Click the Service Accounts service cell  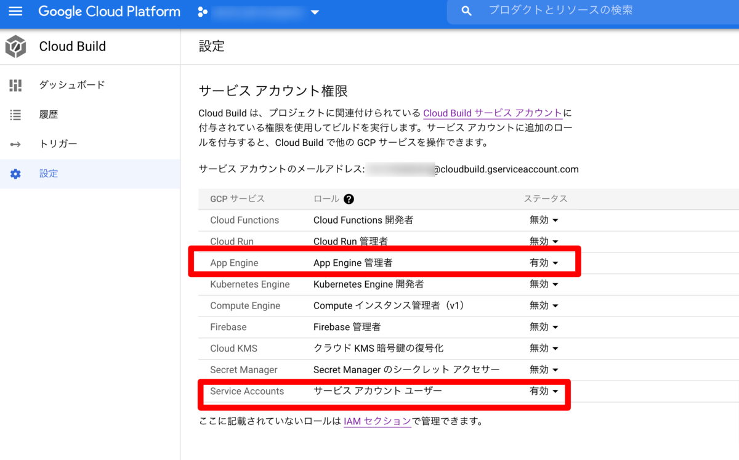[x=247, y=391]
